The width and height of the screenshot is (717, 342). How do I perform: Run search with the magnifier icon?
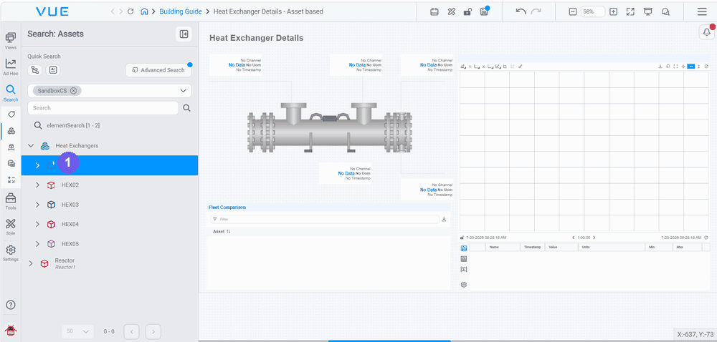pos(186,108)
